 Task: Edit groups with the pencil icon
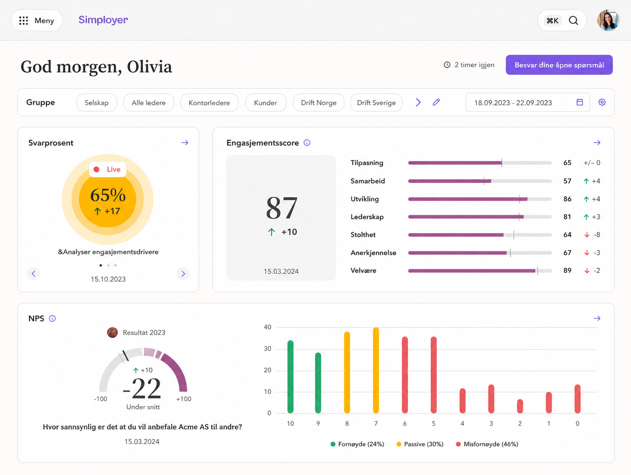[436, 102]
